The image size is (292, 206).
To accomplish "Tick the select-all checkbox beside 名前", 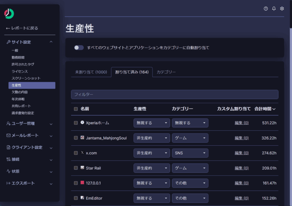I will pos(76,109).
